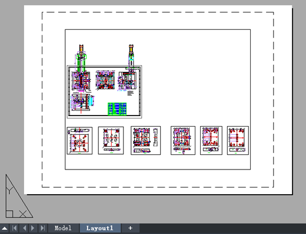This screenshot has height=234, width=306.
Task: Select the tall green column assembly view
Action: (81, 59)
